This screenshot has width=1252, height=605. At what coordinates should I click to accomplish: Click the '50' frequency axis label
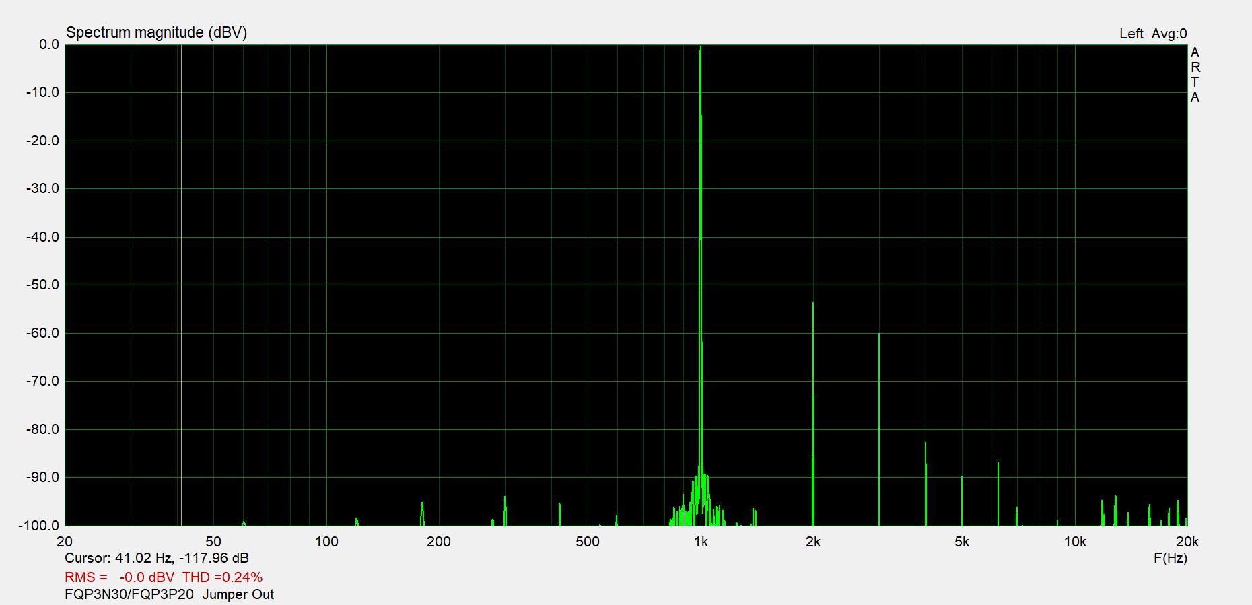[x=213, y=542]
